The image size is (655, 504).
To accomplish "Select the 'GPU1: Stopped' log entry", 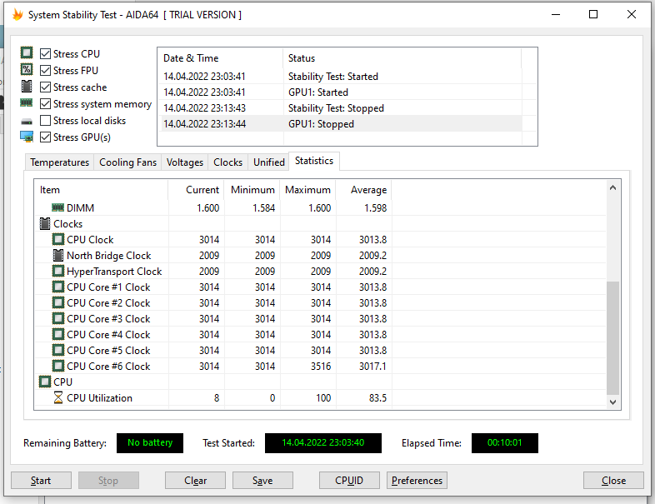I will (x=340, y=124).
